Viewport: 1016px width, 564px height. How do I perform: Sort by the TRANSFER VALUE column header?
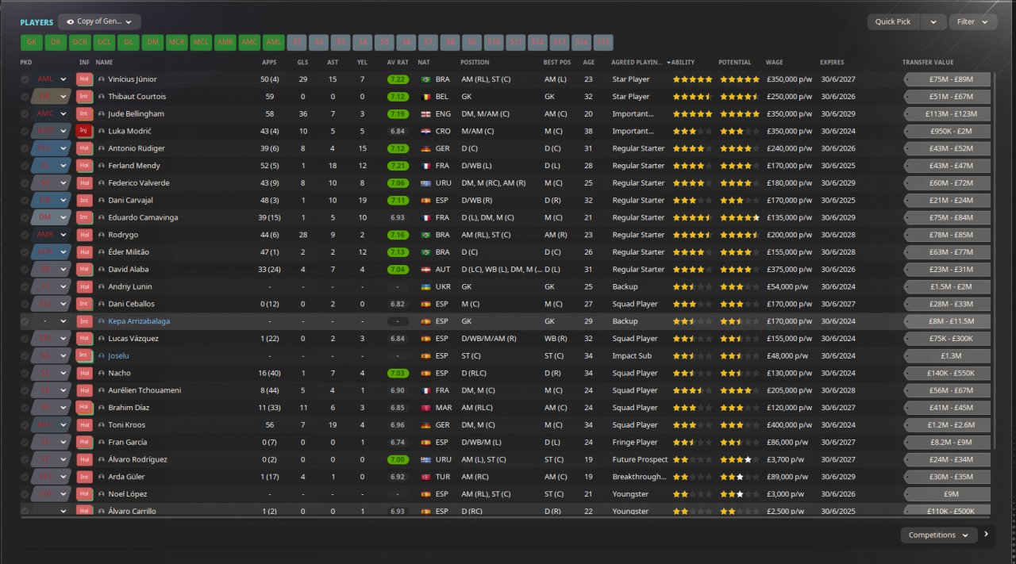point(928,62)
